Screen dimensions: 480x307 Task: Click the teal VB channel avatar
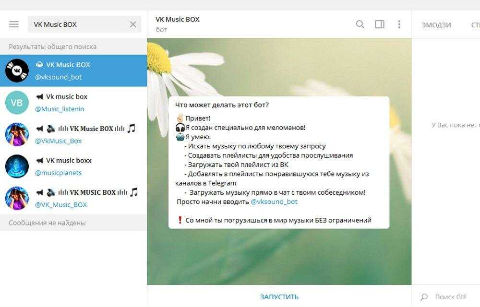point(17,103)
